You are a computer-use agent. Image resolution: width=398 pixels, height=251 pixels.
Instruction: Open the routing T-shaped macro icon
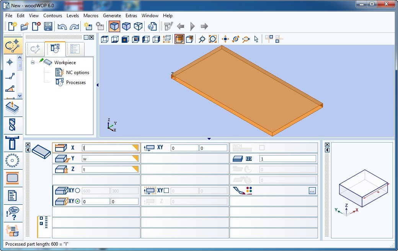click(x=12, y=143)
